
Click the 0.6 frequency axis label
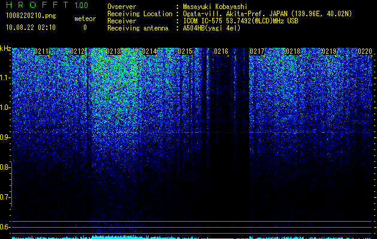[x=5, y=227]
